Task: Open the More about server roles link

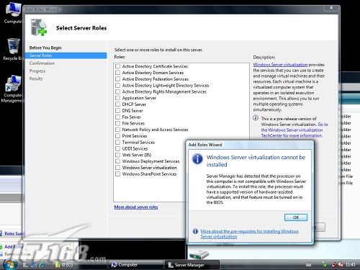Action: click(x=136, y=207)
